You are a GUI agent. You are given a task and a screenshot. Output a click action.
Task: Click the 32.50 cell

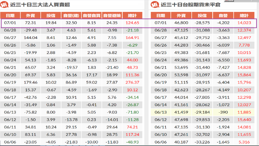71,23
